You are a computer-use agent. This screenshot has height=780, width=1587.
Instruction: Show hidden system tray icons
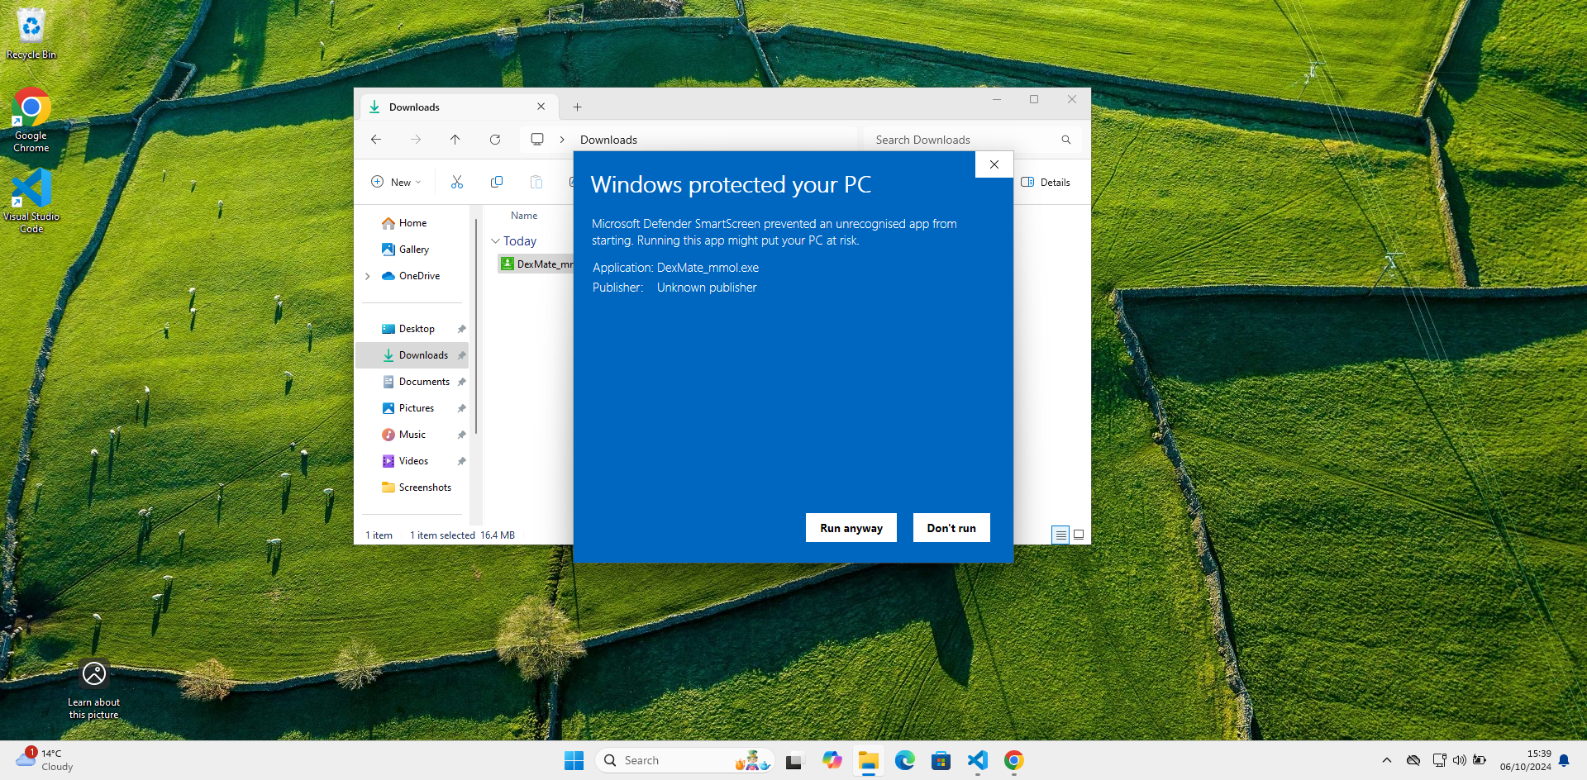coord(1387,760)
